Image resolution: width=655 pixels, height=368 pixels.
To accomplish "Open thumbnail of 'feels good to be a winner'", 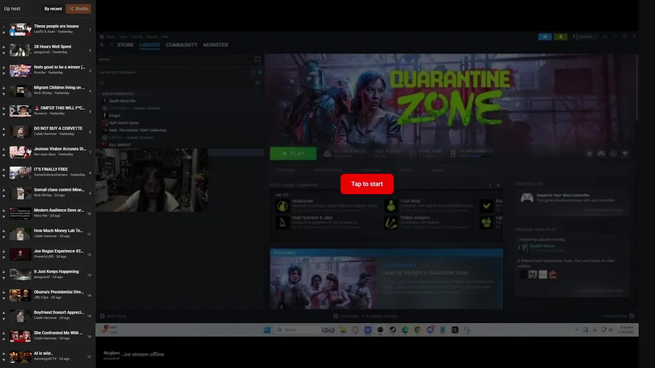I will click(20, 70).
